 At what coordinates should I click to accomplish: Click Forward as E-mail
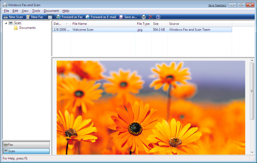(x=101, y=17)
